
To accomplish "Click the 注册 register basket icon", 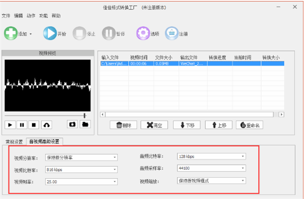I will tap(172, 33).
